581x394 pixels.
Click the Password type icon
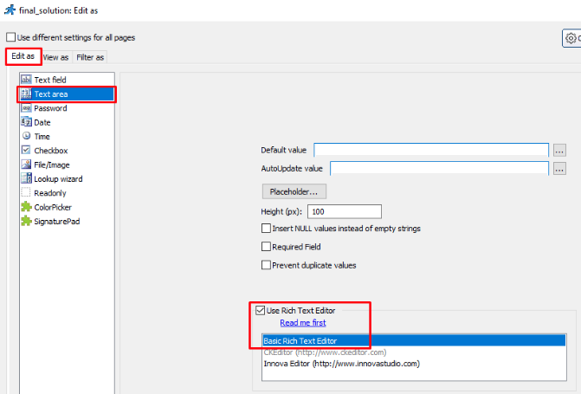pos(26,108)
